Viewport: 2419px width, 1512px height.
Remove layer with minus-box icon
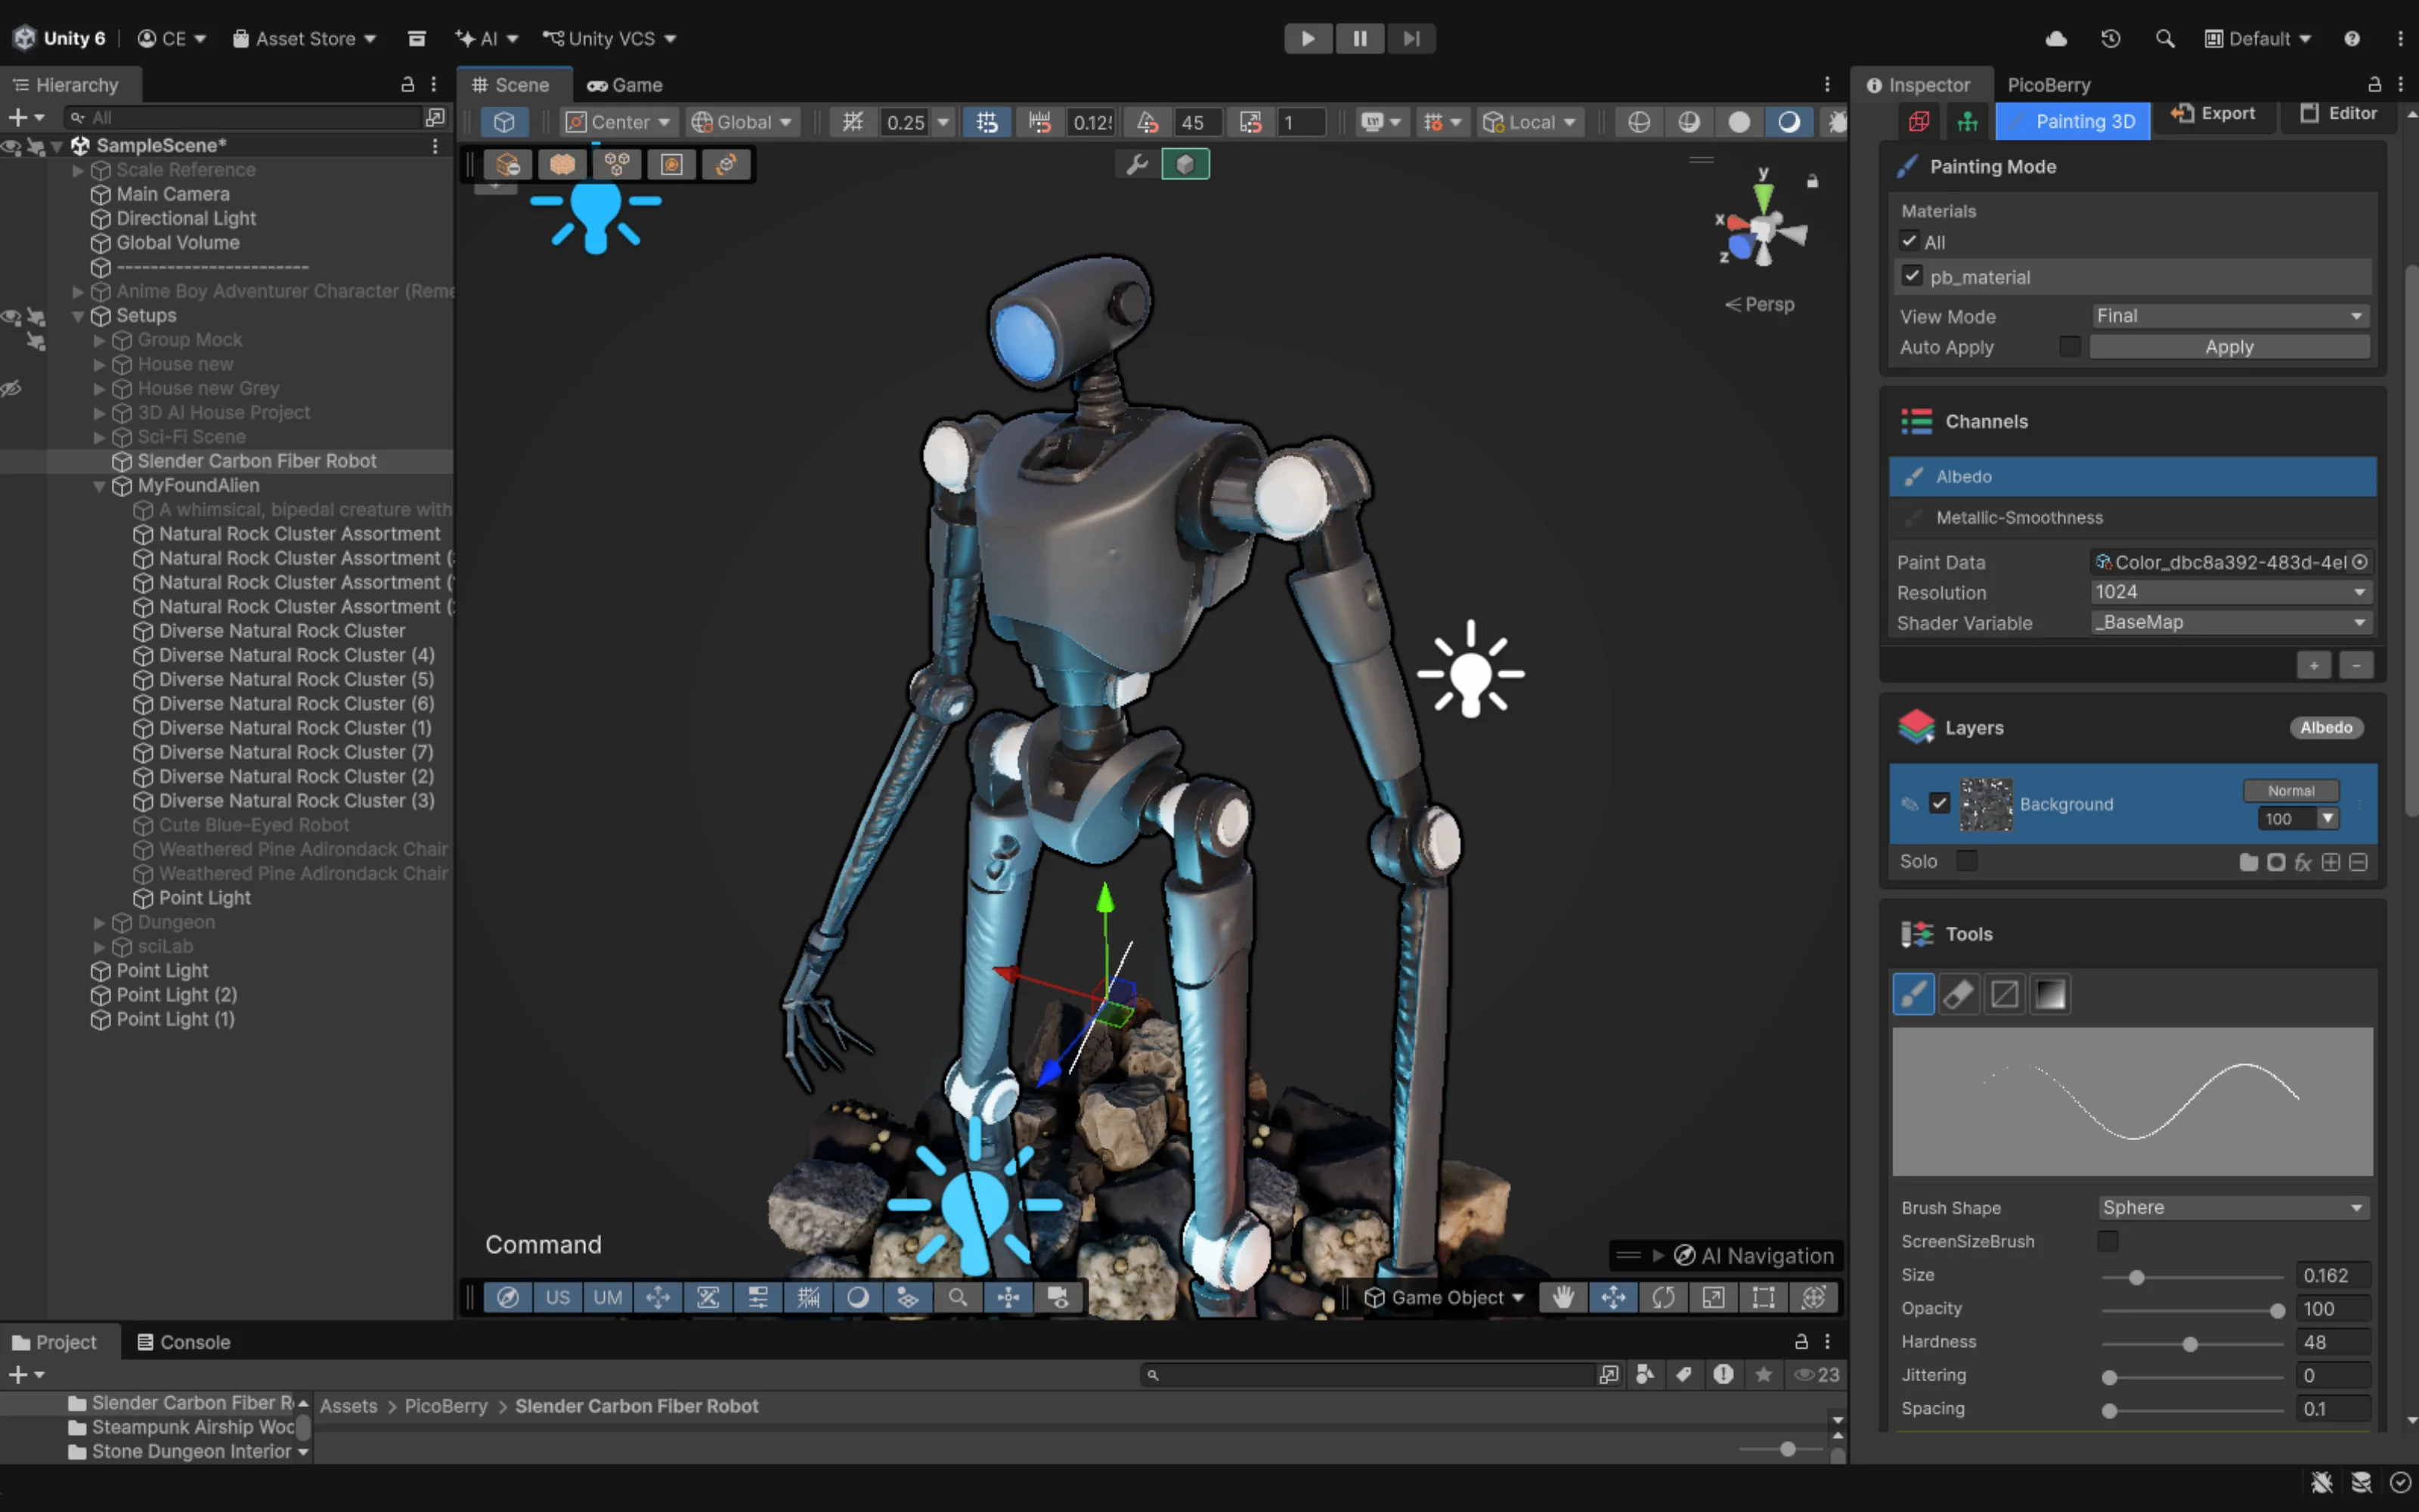tap(2358, 862)
